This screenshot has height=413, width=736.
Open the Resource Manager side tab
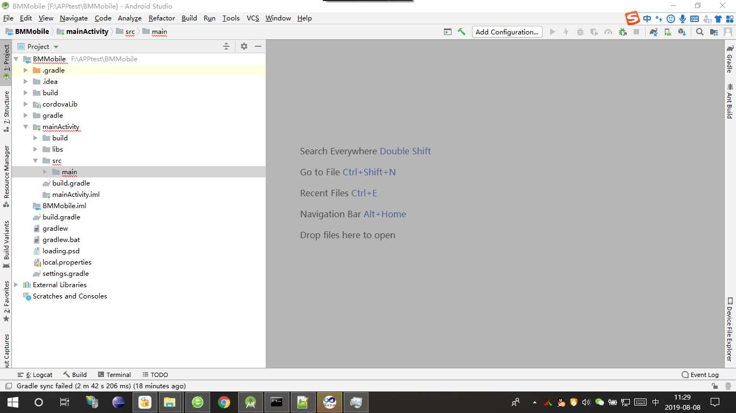(6, 176)
